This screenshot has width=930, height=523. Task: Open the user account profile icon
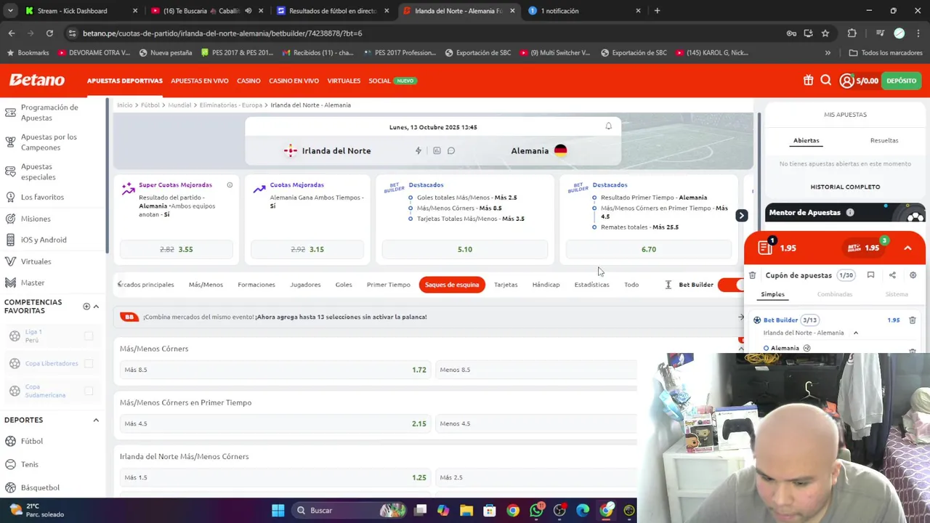846,81
